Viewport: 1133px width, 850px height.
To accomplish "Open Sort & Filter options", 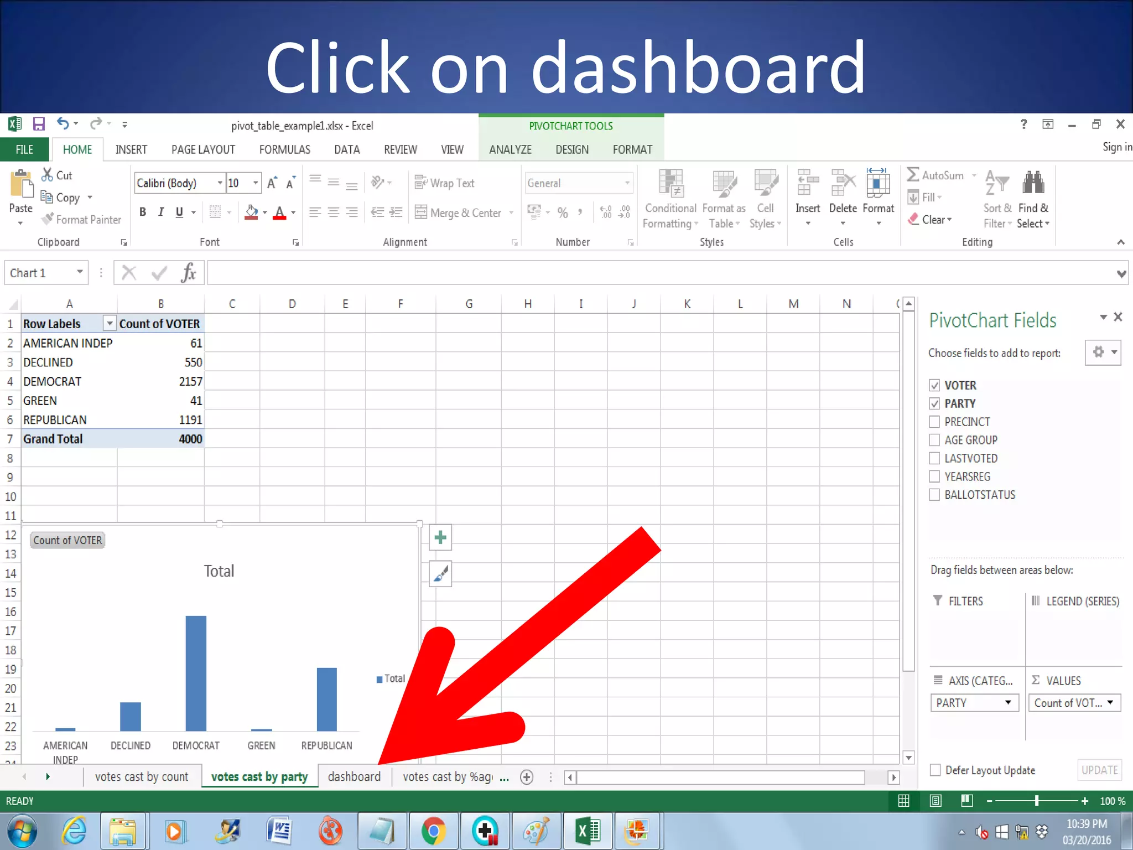I will [x=997, y=199].
